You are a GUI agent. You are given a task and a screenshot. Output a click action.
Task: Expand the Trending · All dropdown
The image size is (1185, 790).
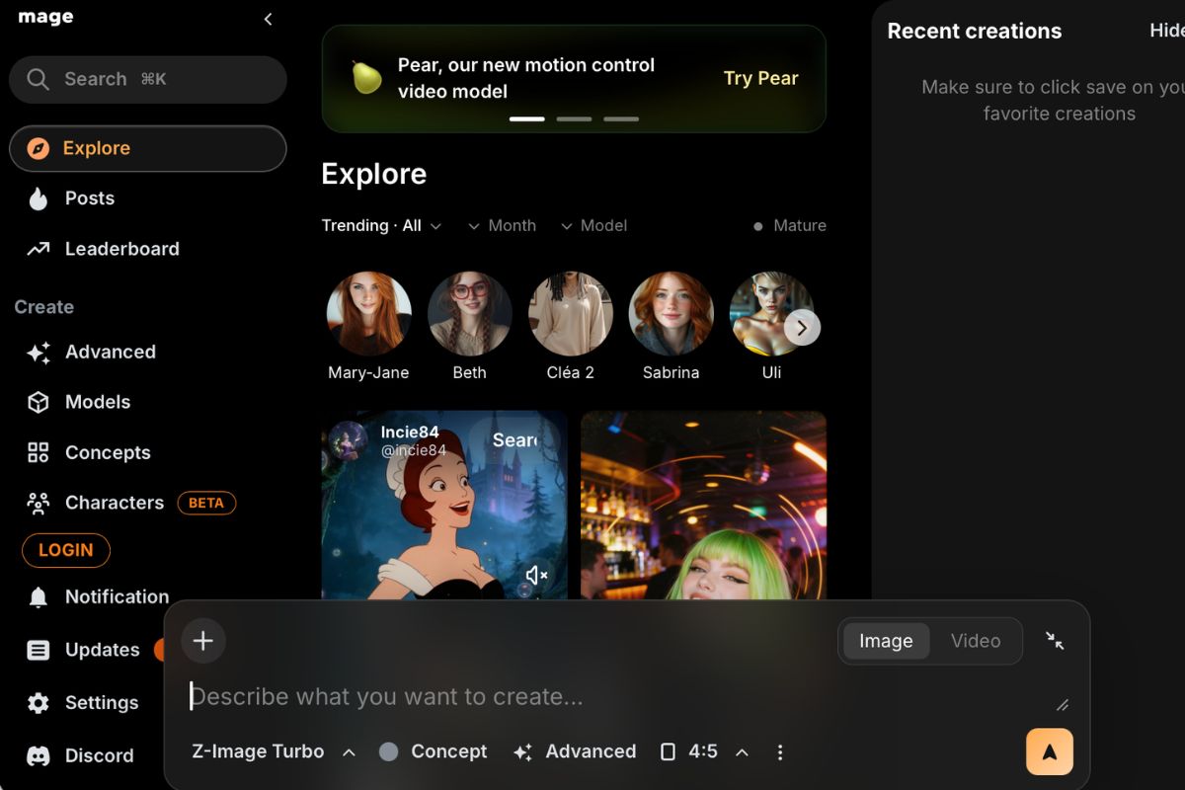(381, 226)
